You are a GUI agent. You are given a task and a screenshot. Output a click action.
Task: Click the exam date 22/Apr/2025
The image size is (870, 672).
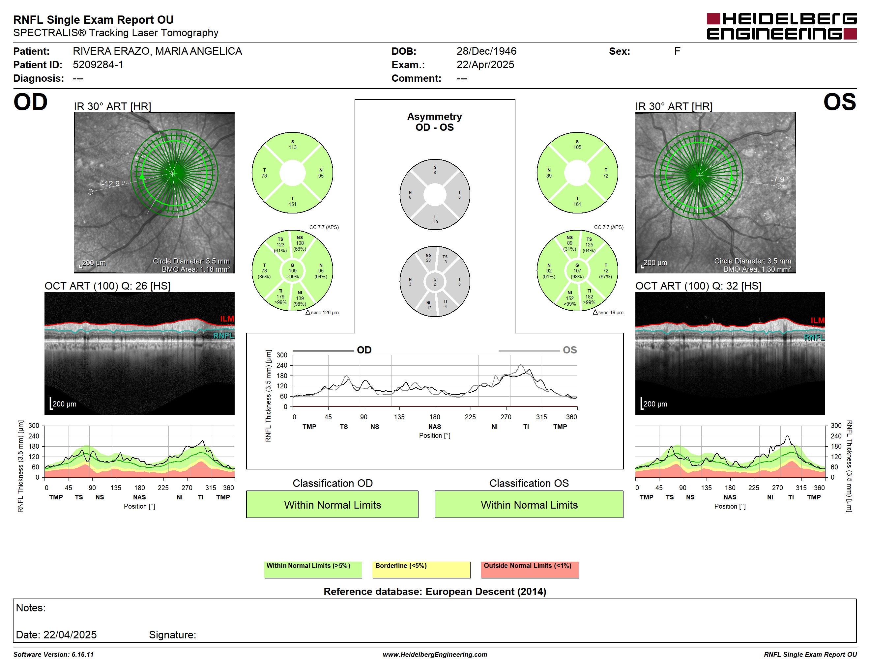coord(485,65)
